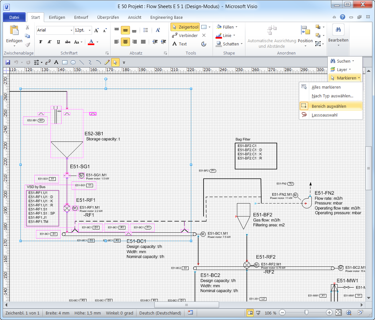
Task: Click the Einfügen paste clipboard icon
Action: coord(14,30)
